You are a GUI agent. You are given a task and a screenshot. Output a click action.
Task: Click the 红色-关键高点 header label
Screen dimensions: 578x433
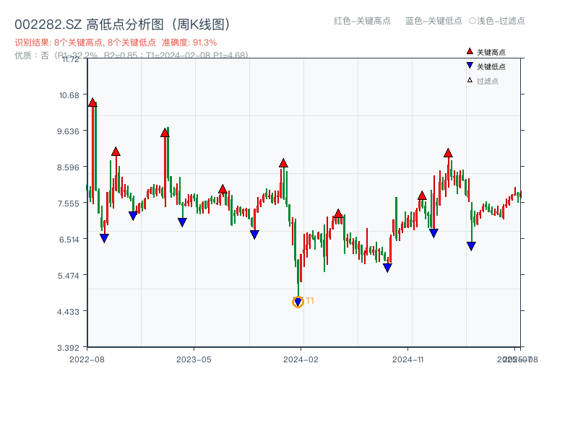[362, 21]
